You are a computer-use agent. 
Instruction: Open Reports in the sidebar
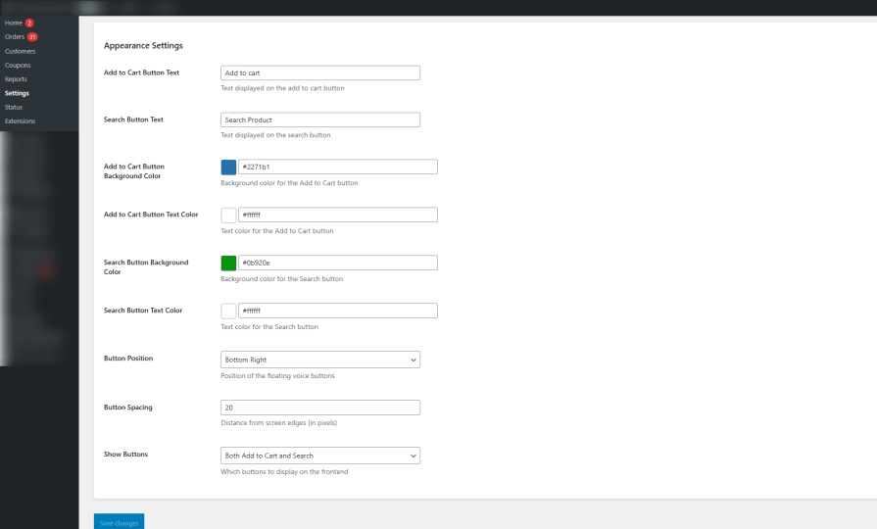[x=16, y=78]
